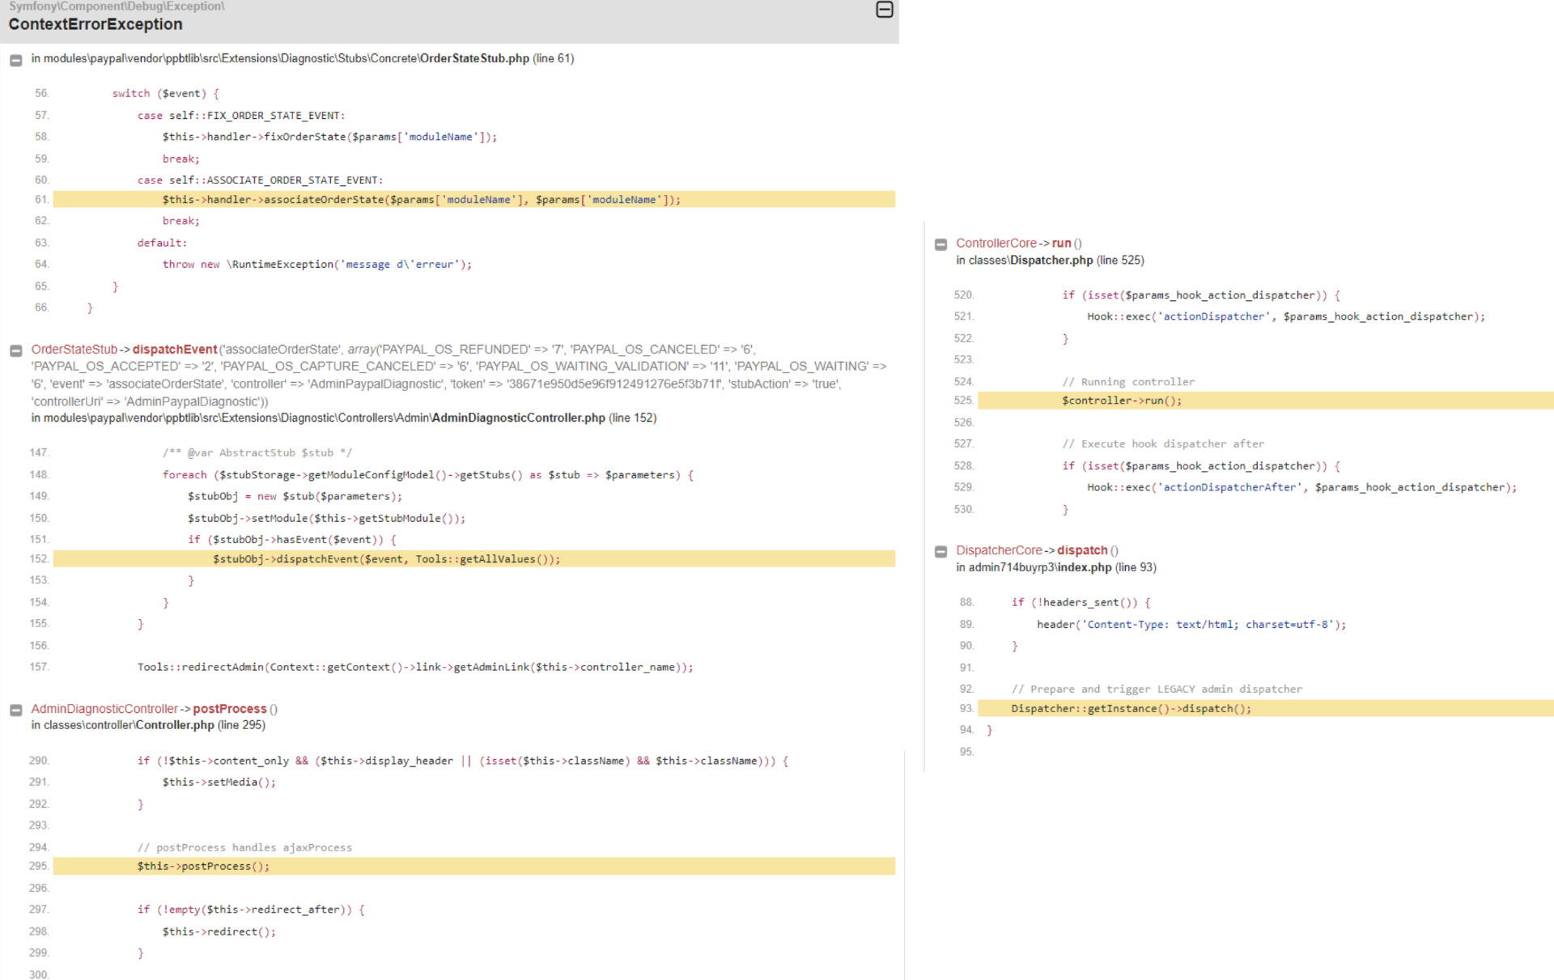The width and height of the screenshot is (1554, 980).
Task: Click the header Content-Type line 89
Action: 1191,625
